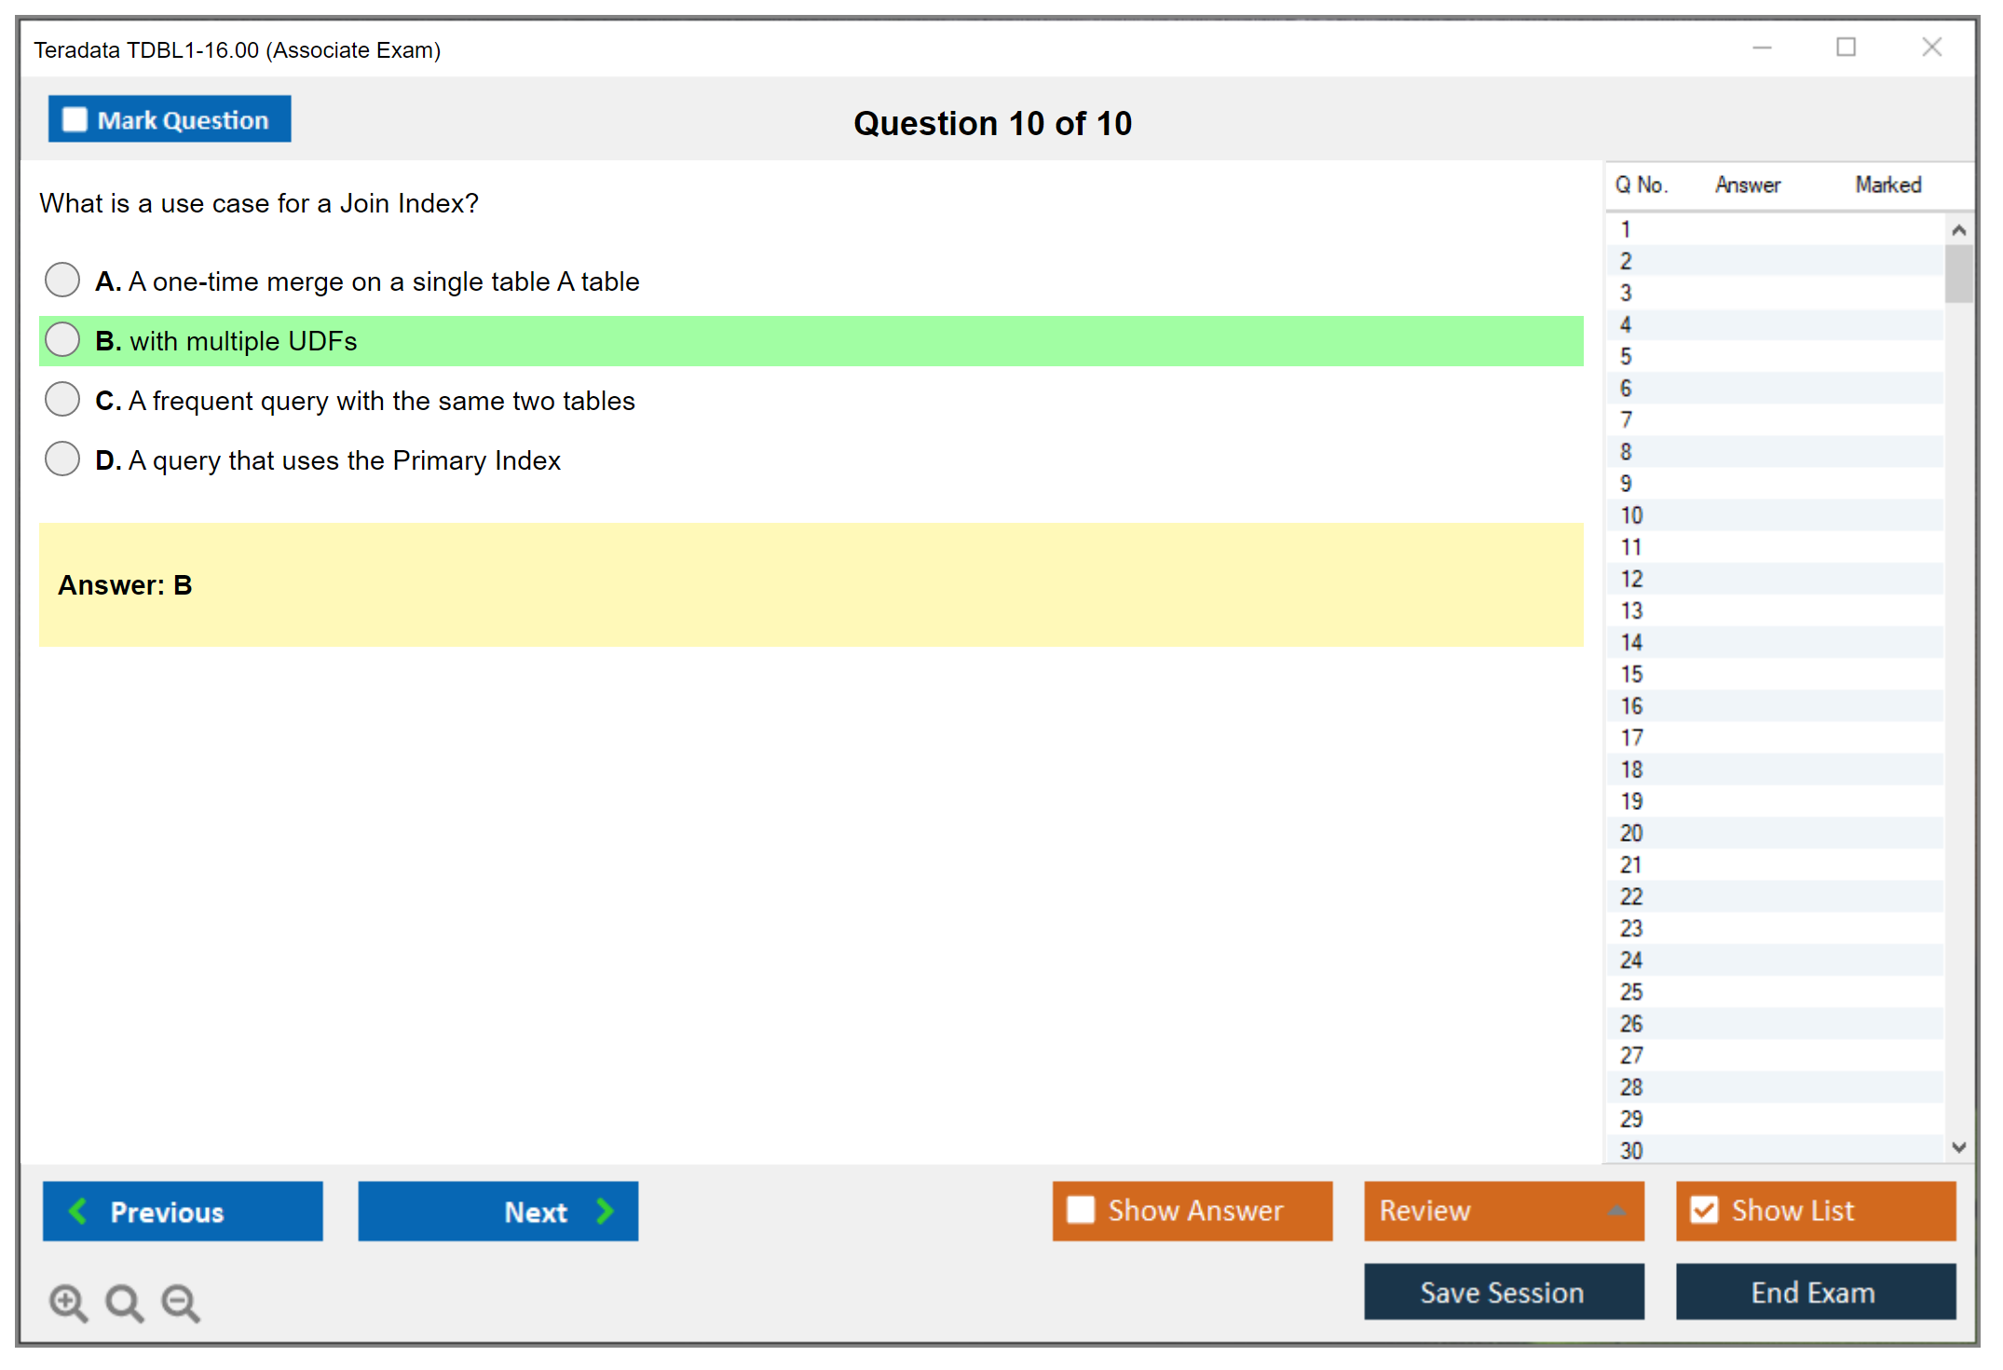
Task: Select option C about two tables
Action: 62,399
